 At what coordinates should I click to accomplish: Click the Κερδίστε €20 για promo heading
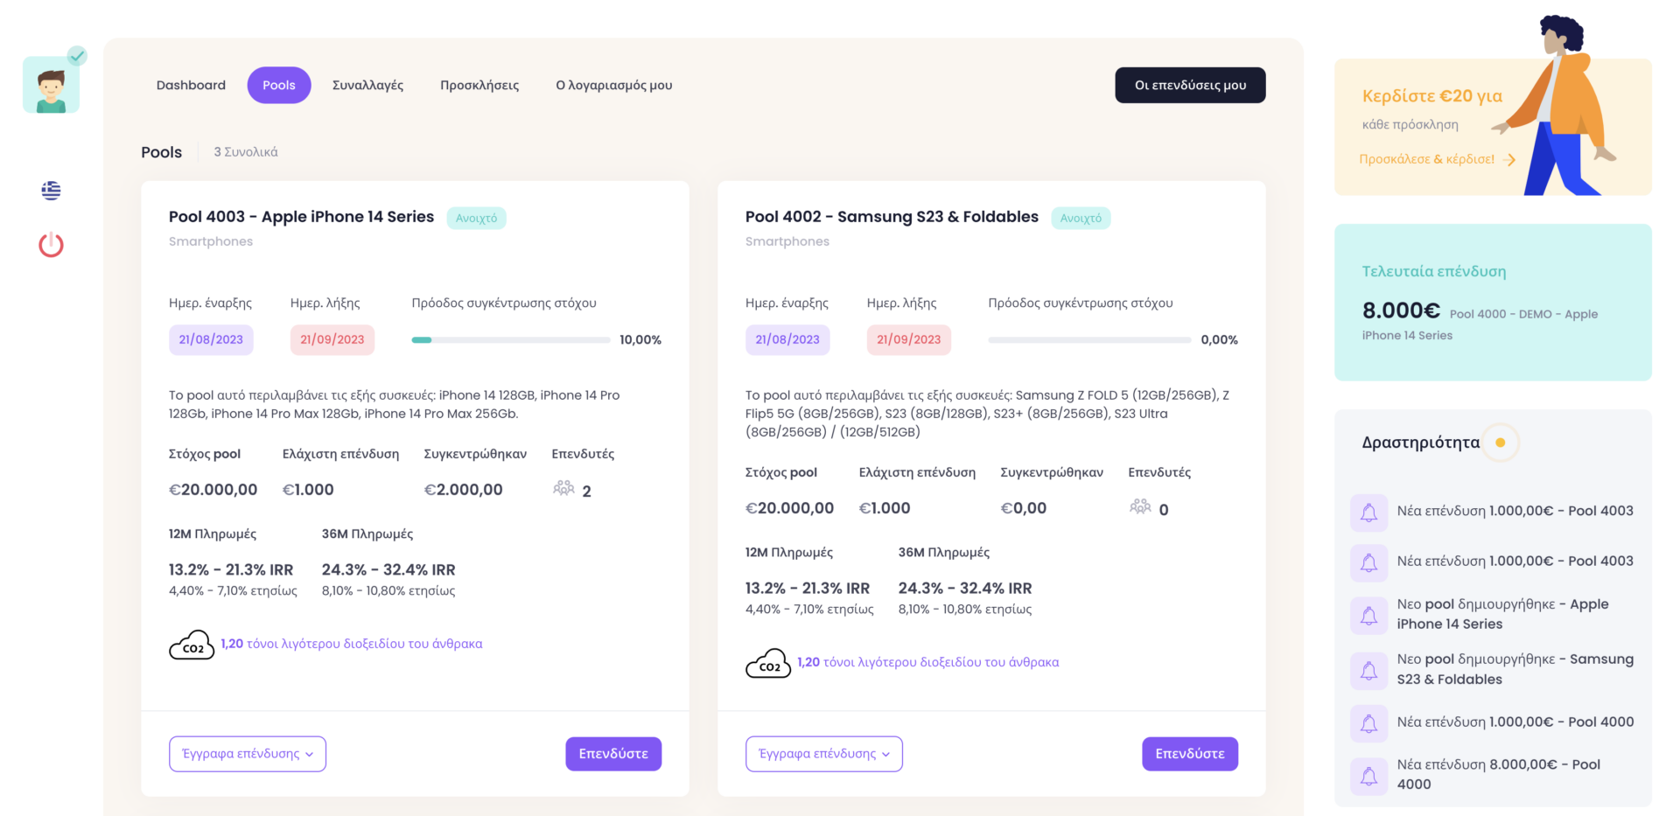1432,96
